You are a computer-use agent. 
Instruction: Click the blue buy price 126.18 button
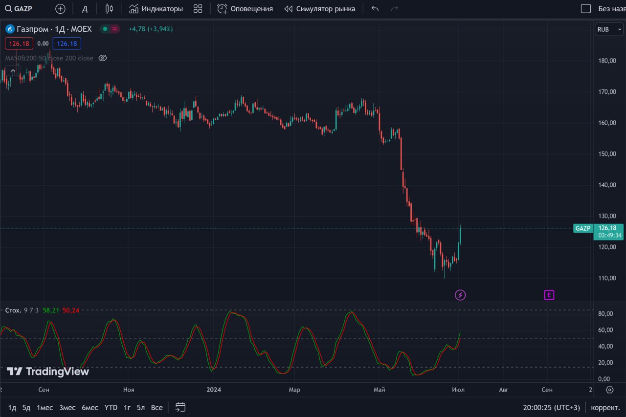[x=67, y=44]
